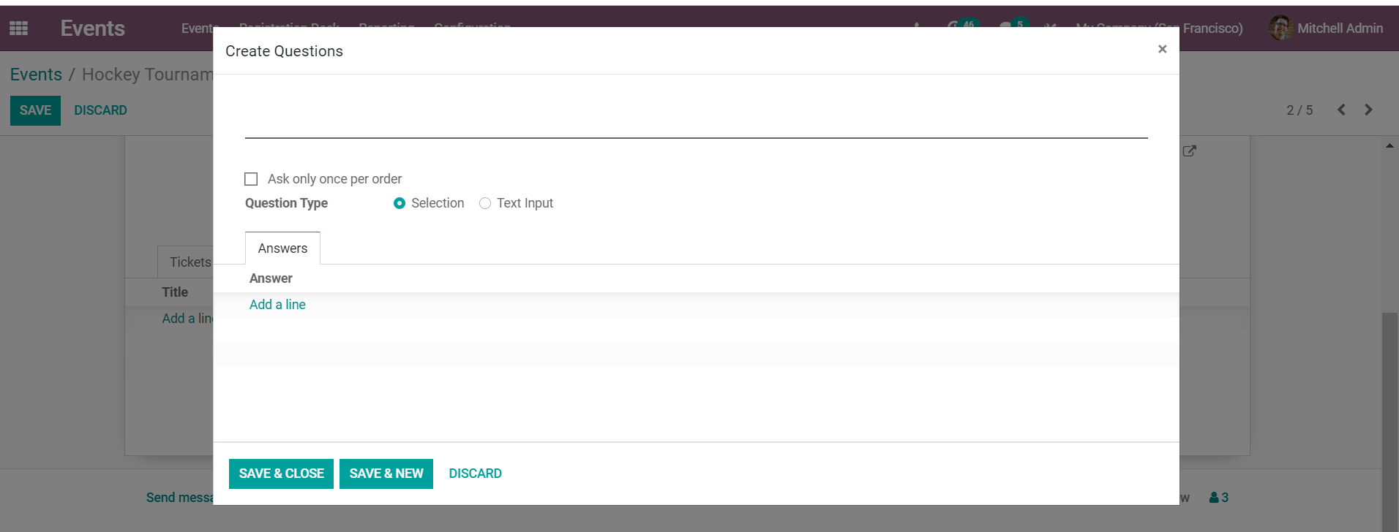The width and height of the screenshot is (1399, 532).
Task: Go to Events breadcrumb link
Action: pos(36,75)
